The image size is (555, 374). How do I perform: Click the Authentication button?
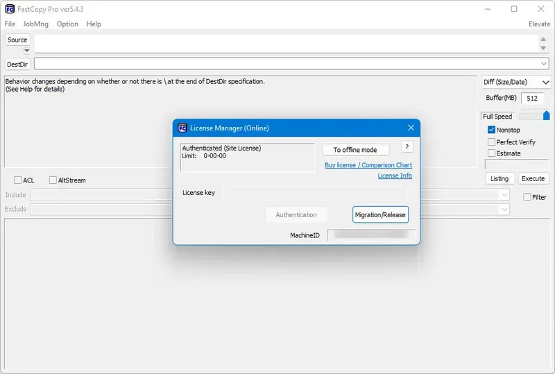[296, 214]
